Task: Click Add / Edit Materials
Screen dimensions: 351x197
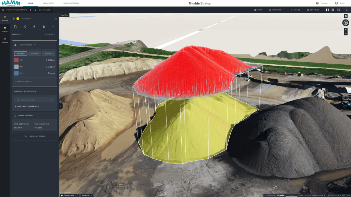Action: (x=27, y=106)
